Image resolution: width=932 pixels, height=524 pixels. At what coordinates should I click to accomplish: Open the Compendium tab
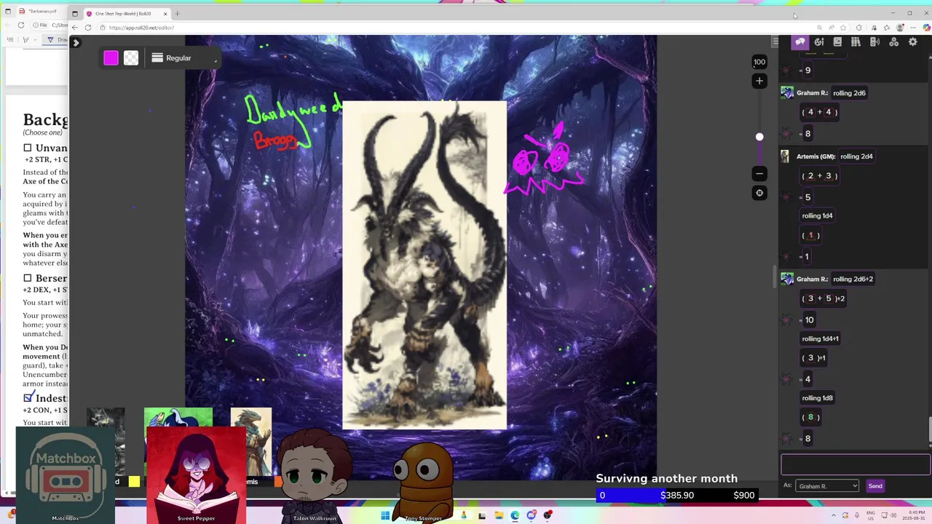click(856, 42)
